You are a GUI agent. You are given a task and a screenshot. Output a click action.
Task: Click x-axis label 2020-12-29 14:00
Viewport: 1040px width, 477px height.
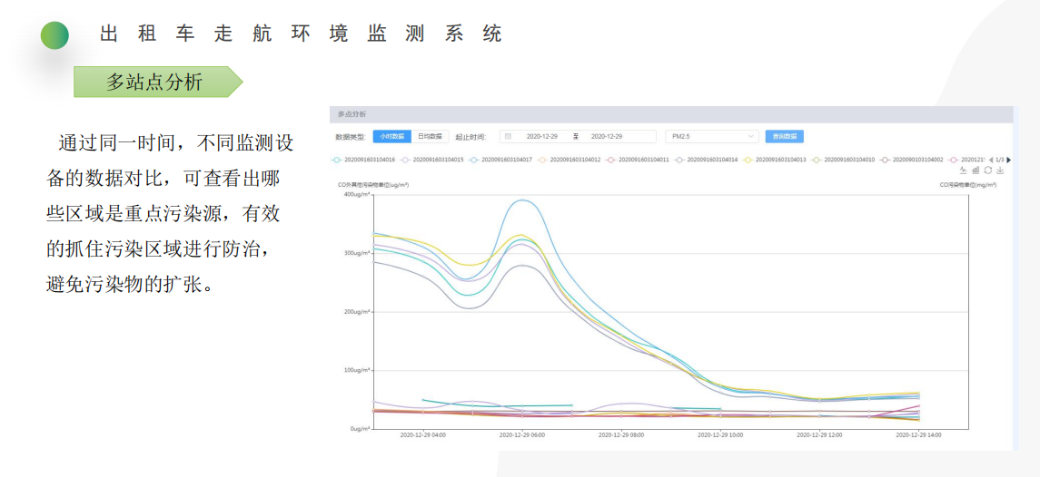pos(918,436)
